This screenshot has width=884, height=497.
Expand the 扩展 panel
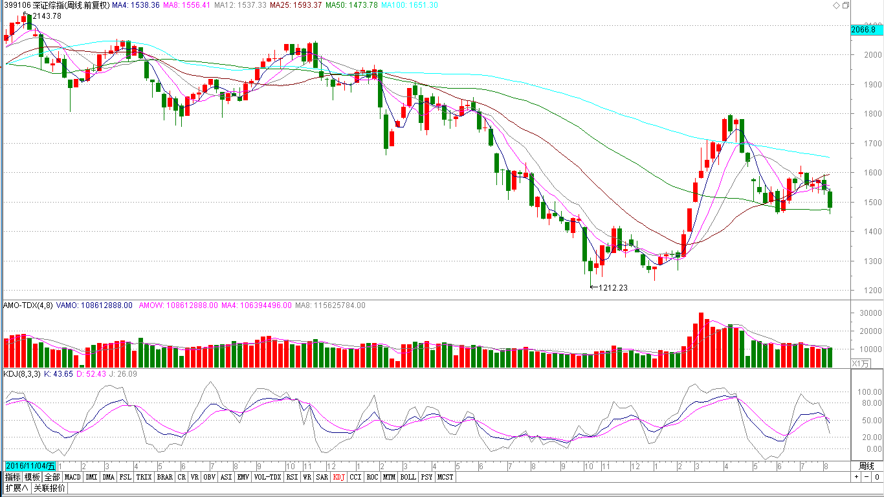pos(17,488)
